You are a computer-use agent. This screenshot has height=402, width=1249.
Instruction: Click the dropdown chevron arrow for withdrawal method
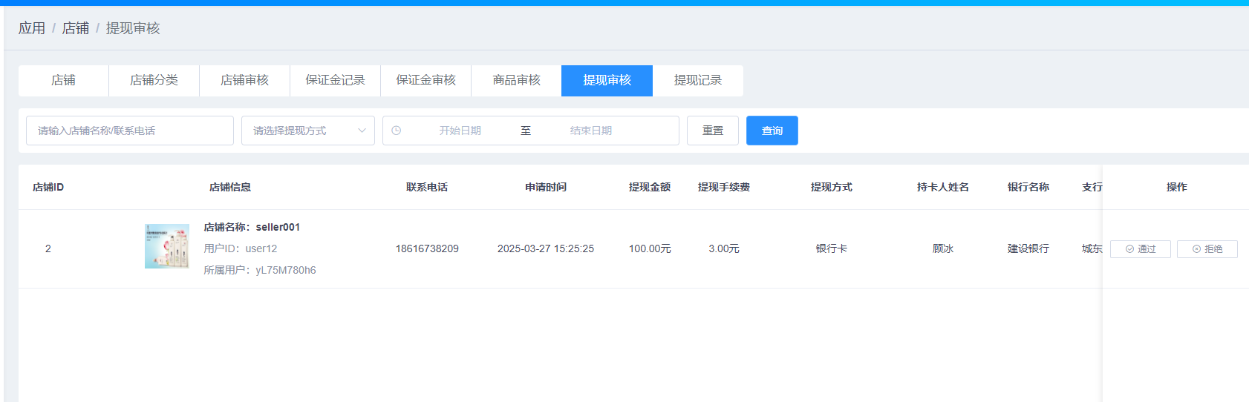click(x=362, y=131)
